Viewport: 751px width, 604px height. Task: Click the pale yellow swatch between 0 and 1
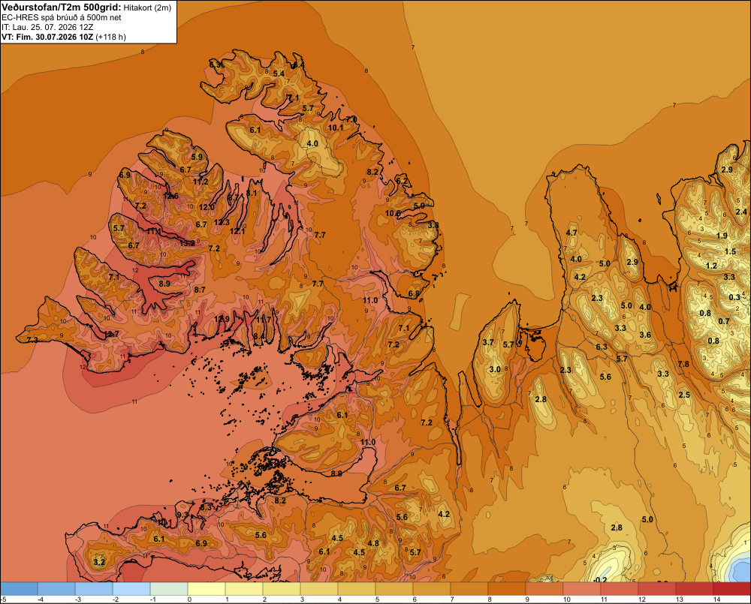point(207,588)
